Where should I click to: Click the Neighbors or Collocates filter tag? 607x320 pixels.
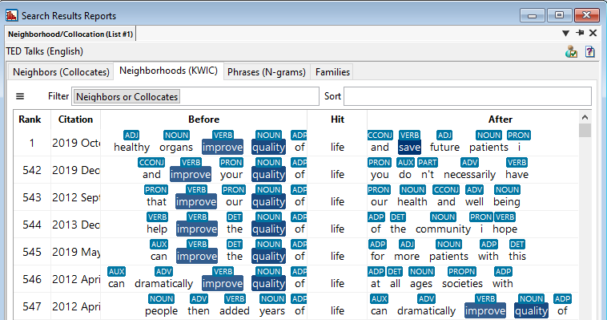[x=127, y=96]
